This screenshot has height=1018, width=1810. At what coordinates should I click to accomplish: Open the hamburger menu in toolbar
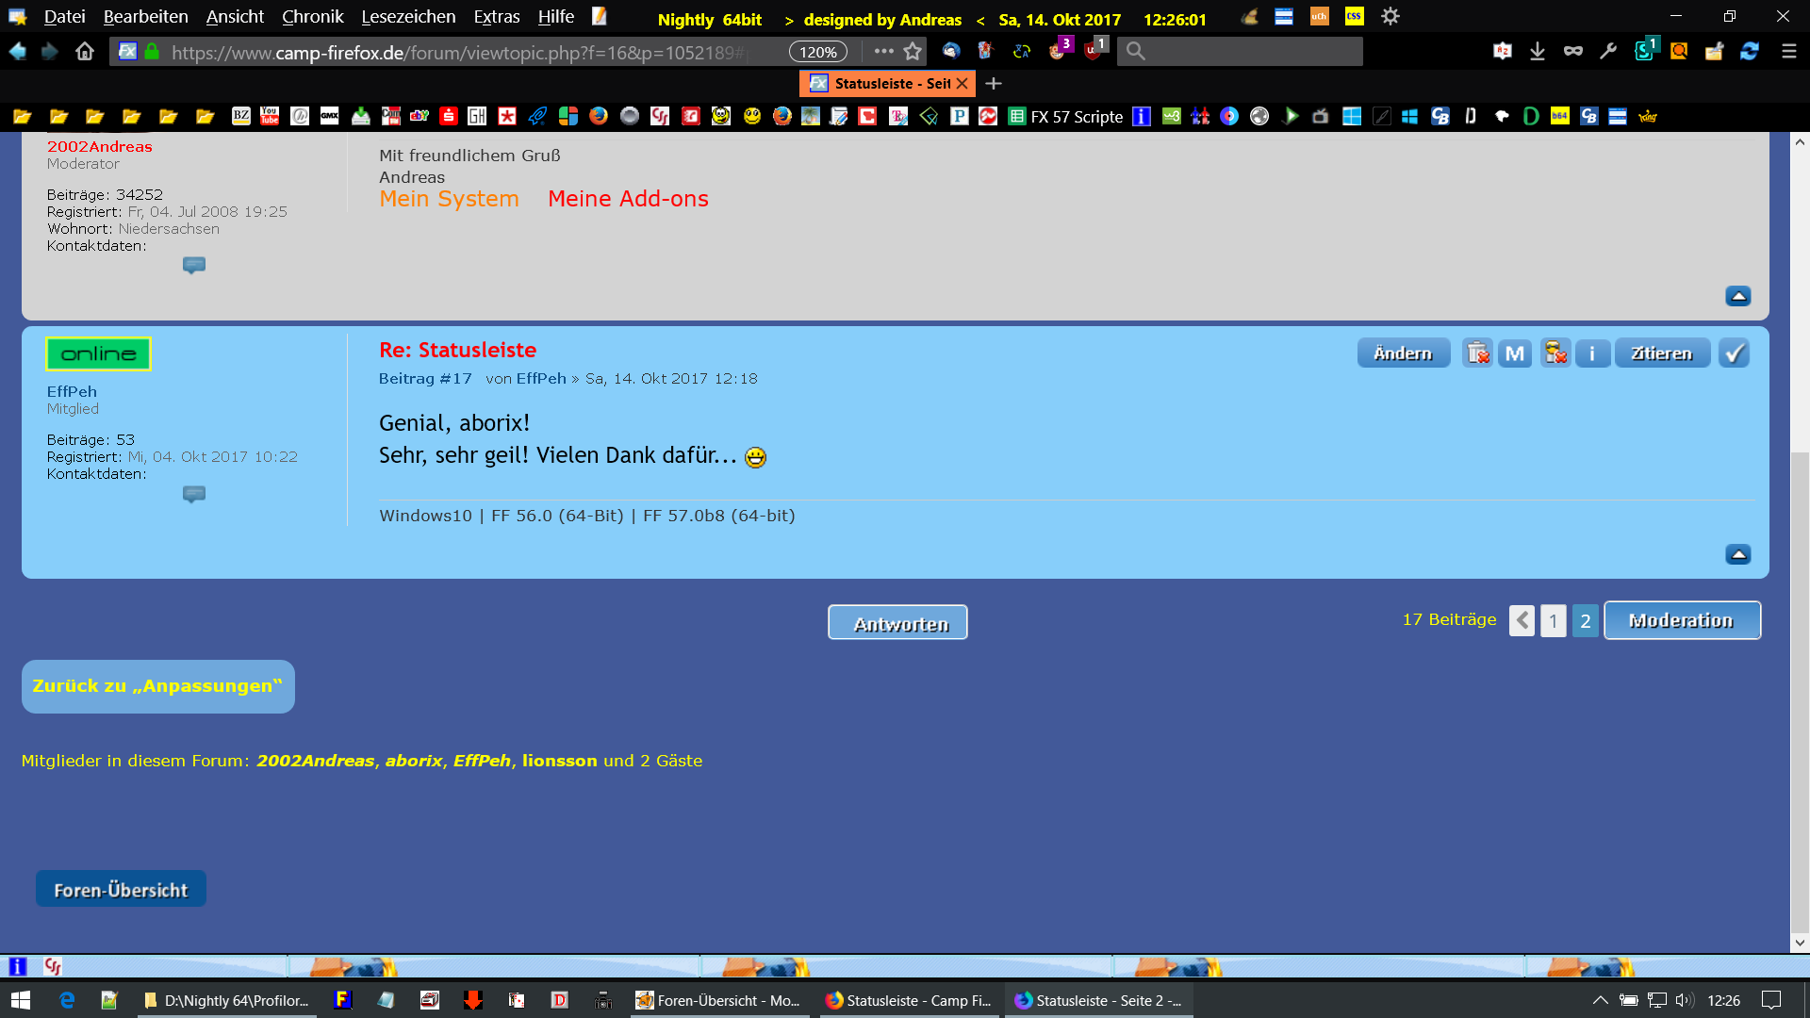[1788, 52]
